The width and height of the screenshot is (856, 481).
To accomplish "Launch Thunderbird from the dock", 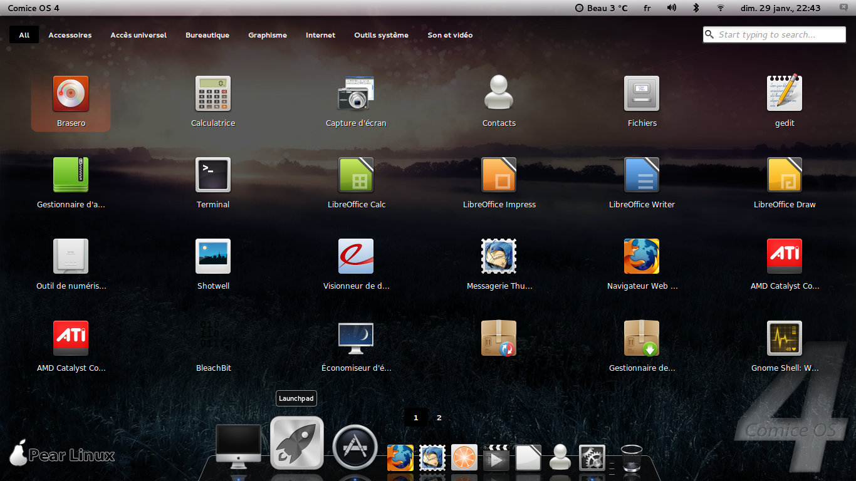I will [432, 457].
